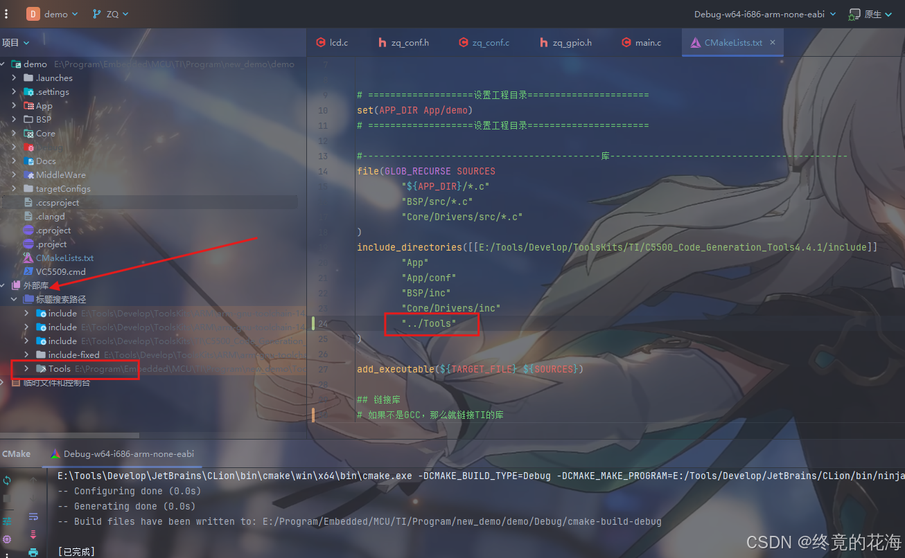Screen dimensions: 905x558
Task: Open the demo project switcher dropdown
Action: coord(53,14)
